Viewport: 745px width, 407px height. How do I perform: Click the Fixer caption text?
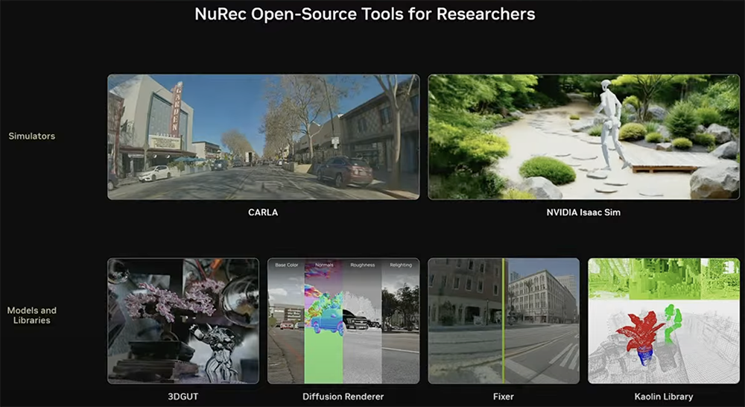click(x=504, y=397)
